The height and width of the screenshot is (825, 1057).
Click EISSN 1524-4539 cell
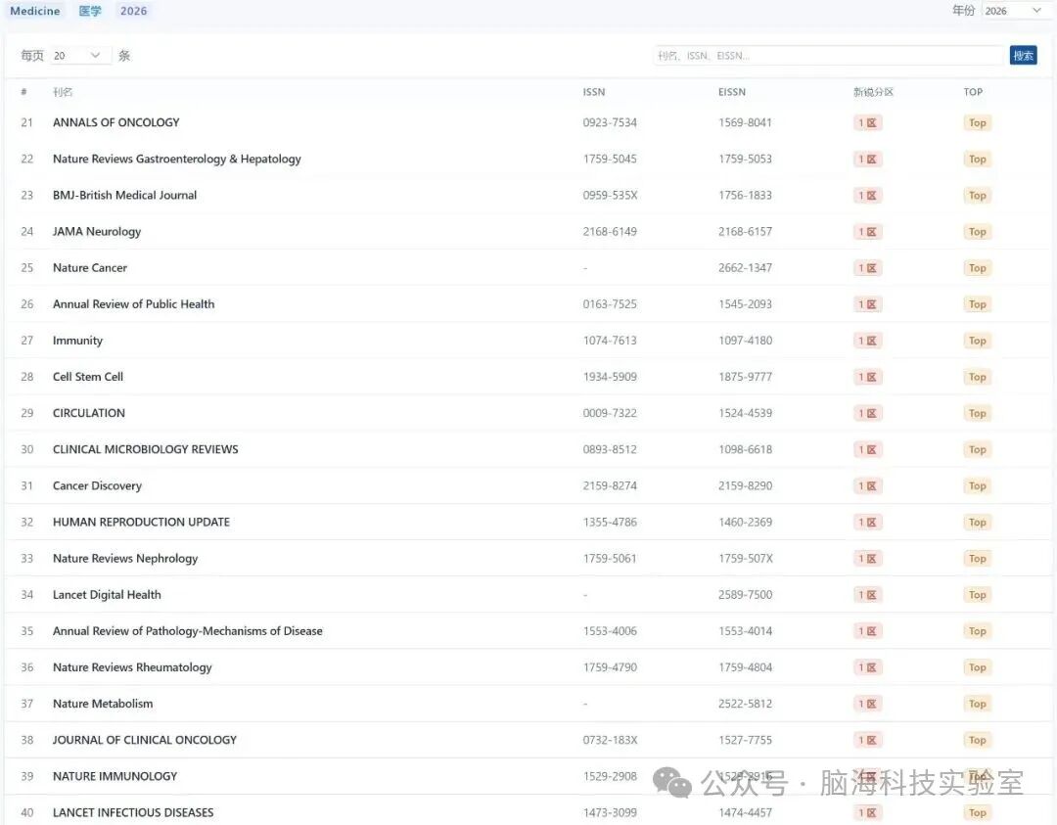point(745,413)
